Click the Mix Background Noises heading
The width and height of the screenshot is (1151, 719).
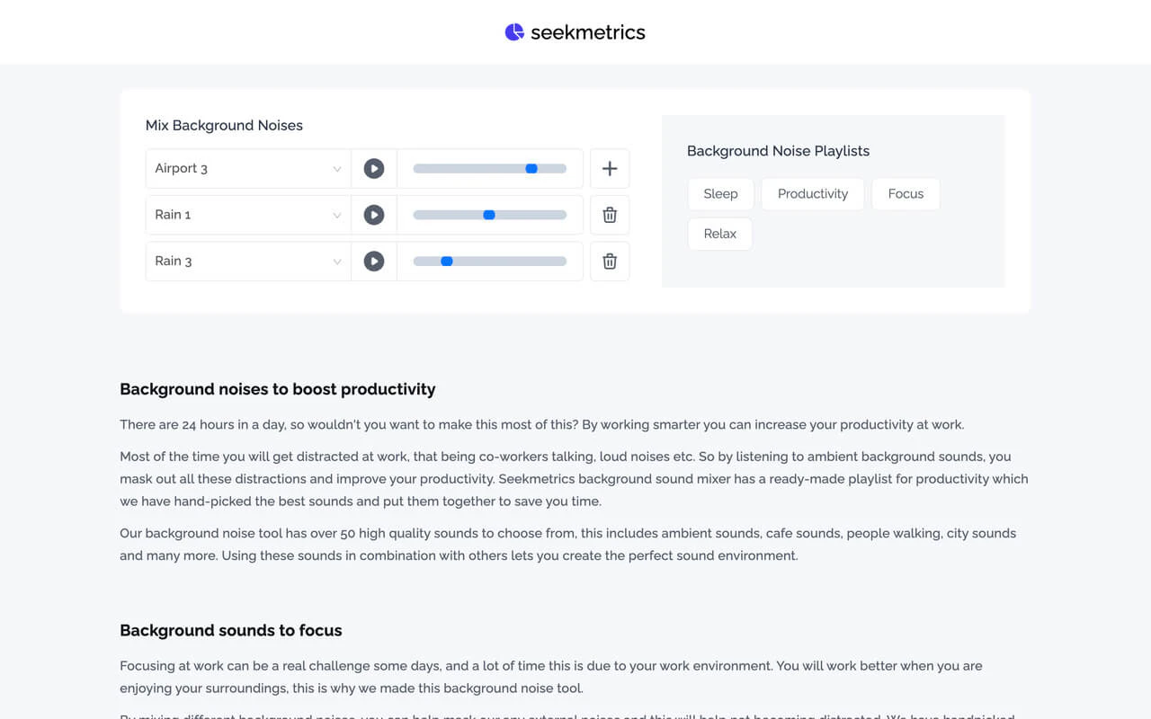224,126
